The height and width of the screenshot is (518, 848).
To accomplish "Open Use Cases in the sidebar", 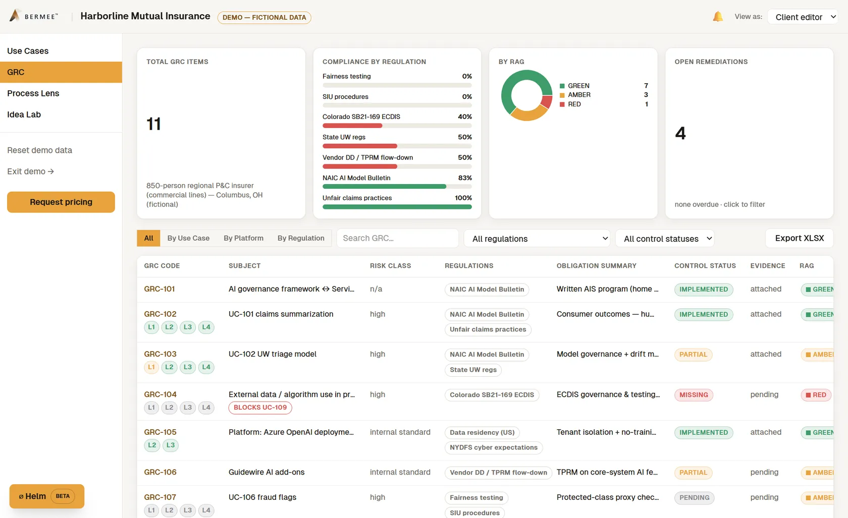I will tap(61, 51).
